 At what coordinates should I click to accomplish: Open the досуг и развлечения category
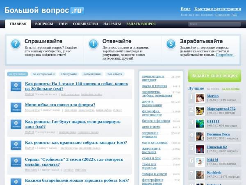[x=152, y=103]
